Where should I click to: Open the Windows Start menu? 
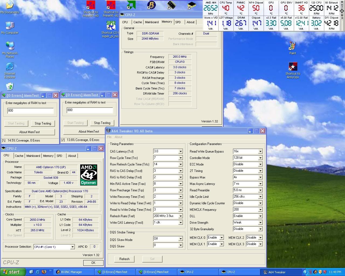click(x=13, y=272)
